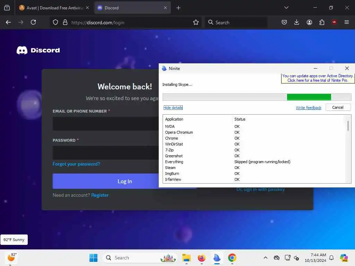355x266 pixels.
Task: Click the uBlock Origin toolbar icon
Action: tap(334, 22)
